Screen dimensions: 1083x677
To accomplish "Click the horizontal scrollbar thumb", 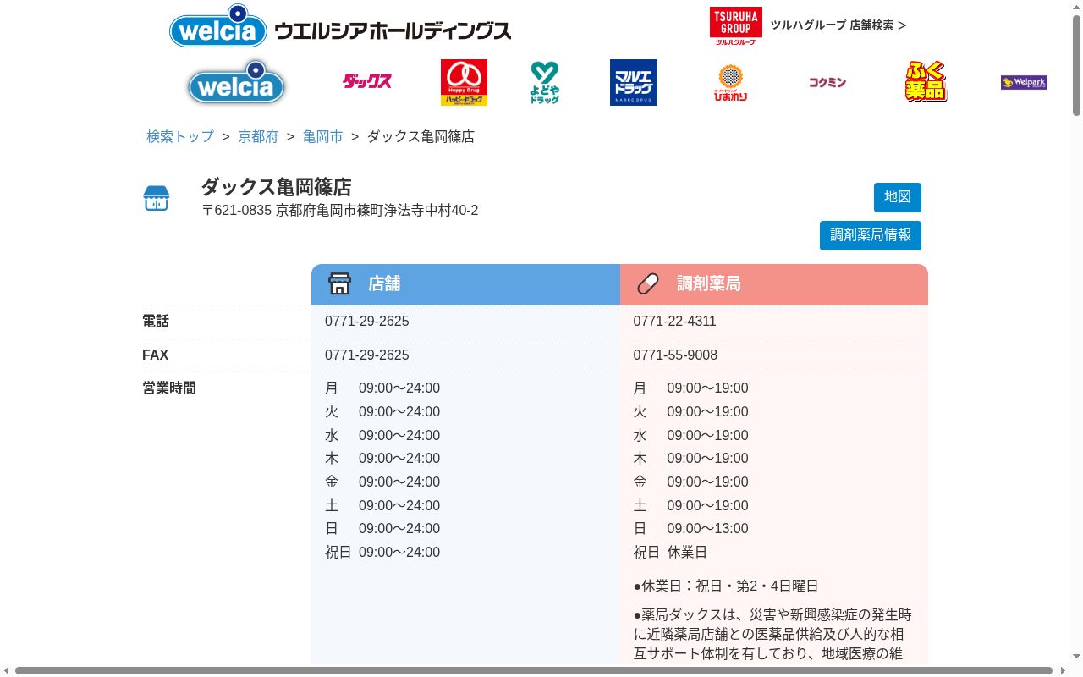I will (x=533, y=671).
